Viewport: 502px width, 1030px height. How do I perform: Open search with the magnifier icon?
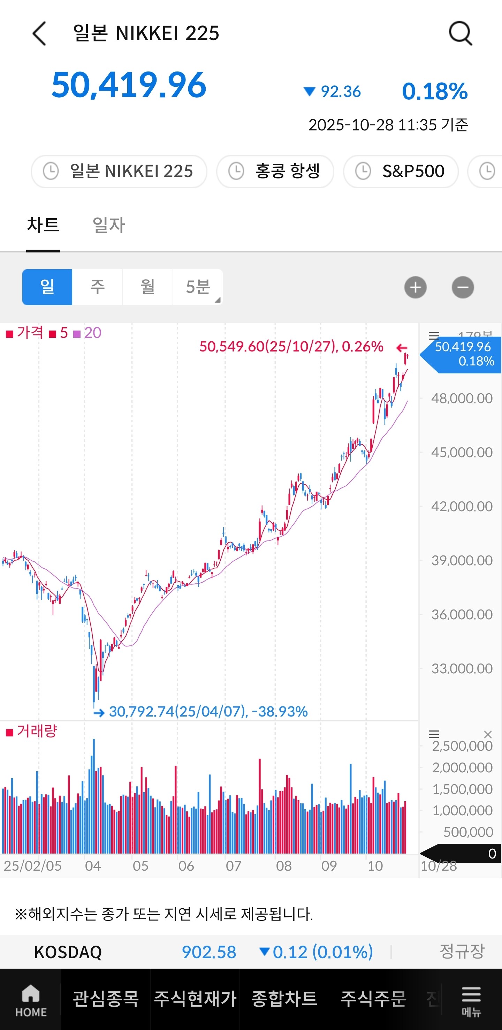pos(461,33)
